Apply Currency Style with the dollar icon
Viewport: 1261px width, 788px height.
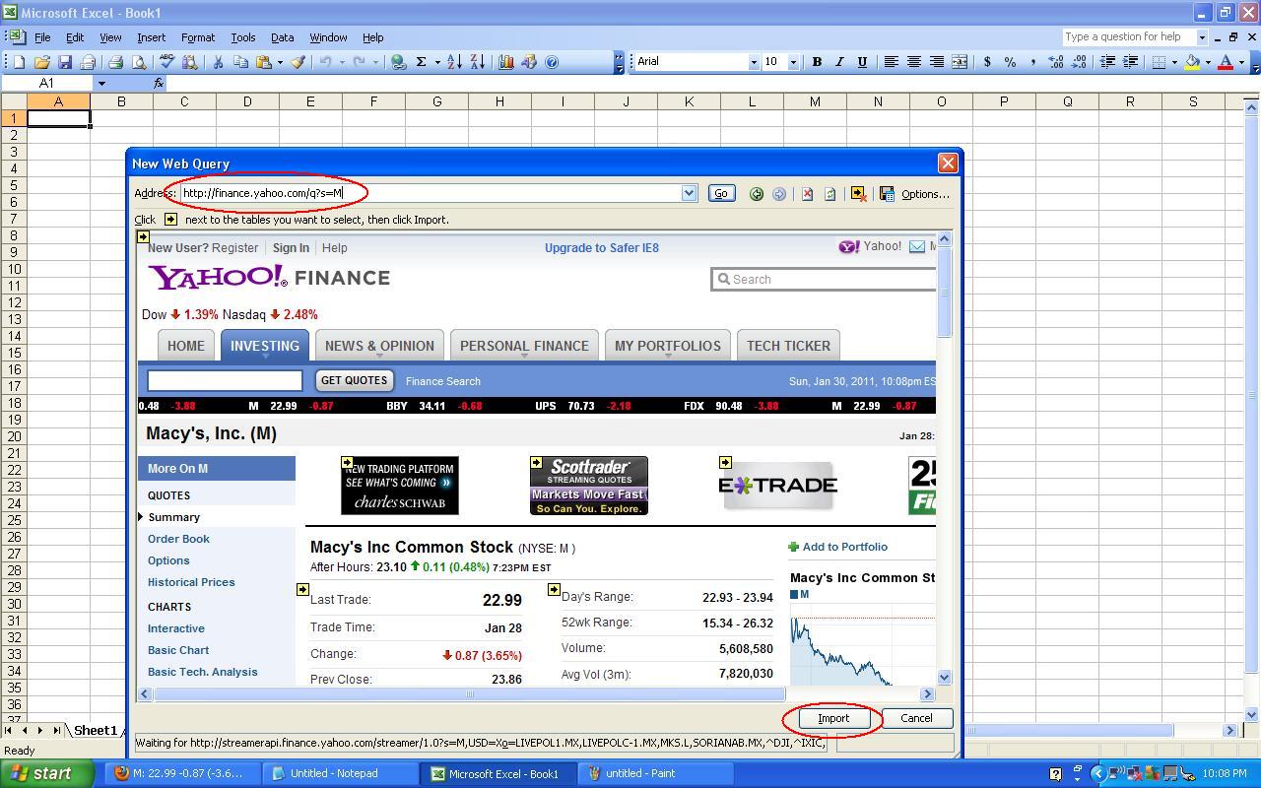987,62
